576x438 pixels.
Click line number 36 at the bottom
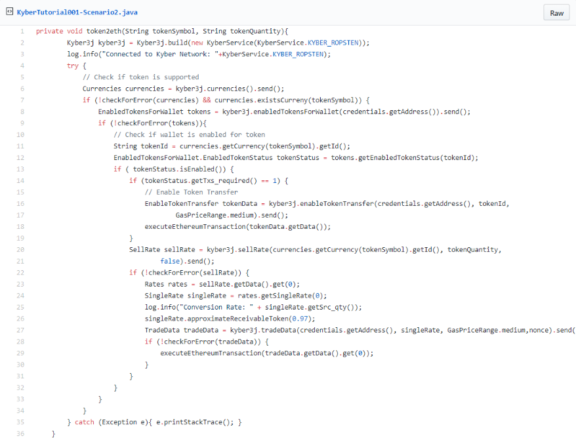click(x=20, y=433)
